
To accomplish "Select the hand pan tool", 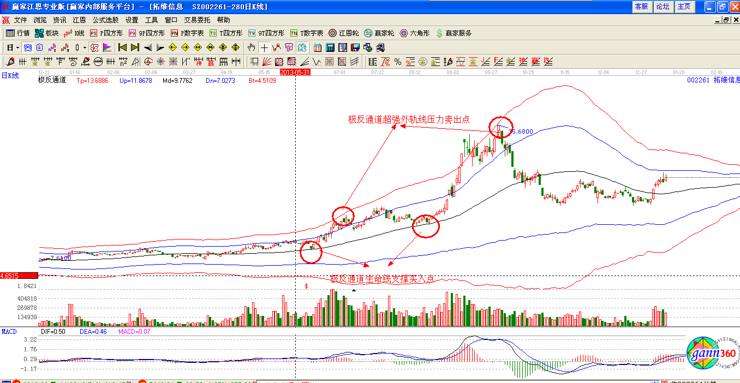I will click(x=252, y=47).
